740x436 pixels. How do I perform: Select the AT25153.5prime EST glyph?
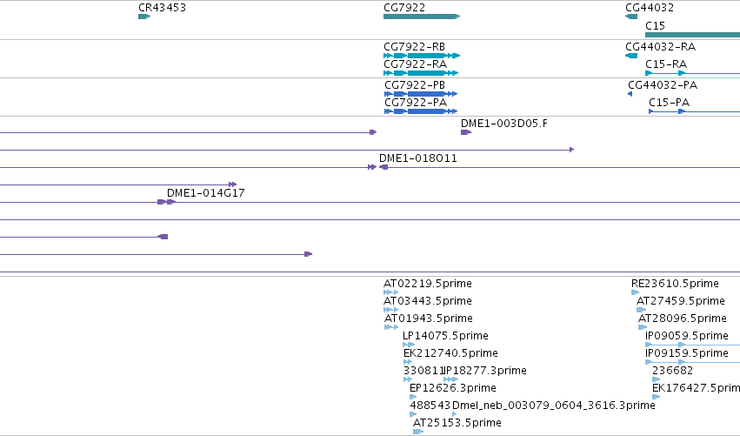click(x=418, y=432)
